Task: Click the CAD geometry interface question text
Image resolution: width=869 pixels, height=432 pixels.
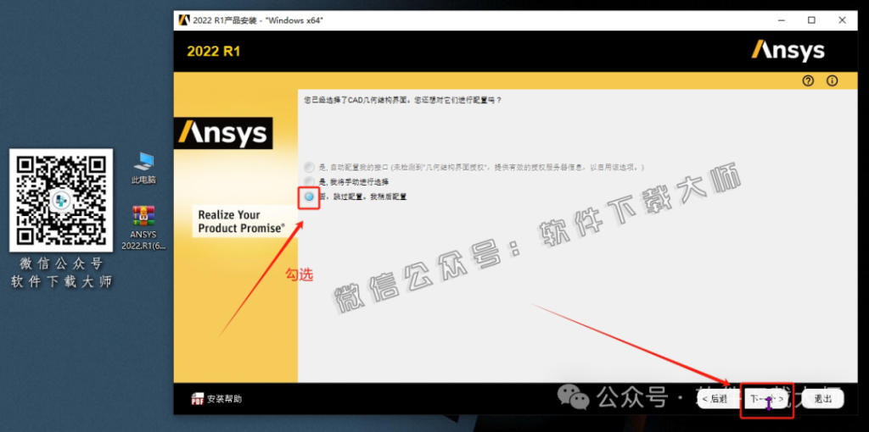Action: pyautogui.click(x=403, y=100)
